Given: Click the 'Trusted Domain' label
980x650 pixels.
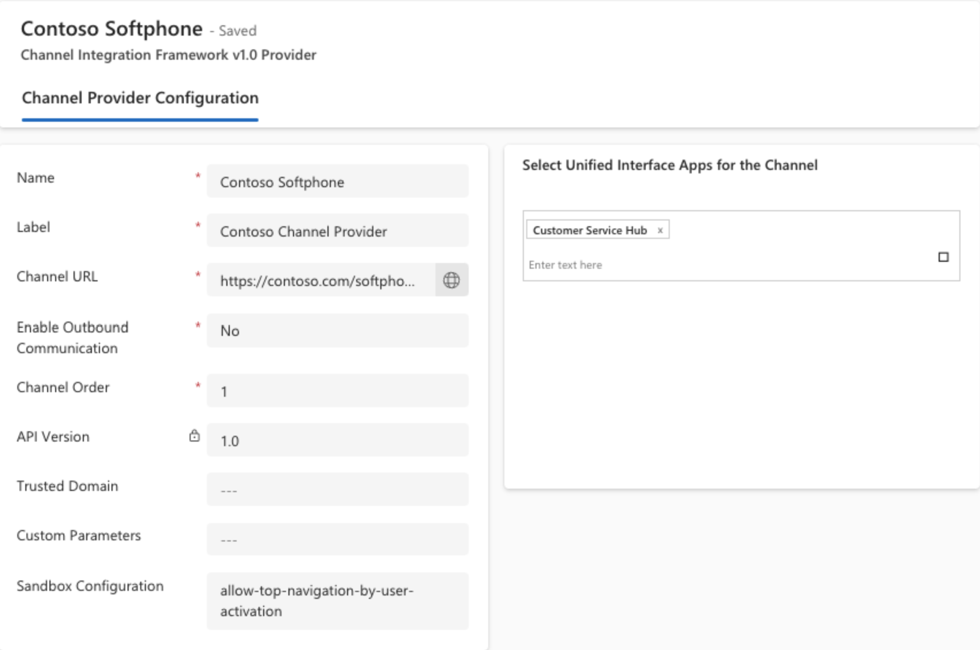Looking at the screenshot, I should pyautogui.click(x=67, y=486).
